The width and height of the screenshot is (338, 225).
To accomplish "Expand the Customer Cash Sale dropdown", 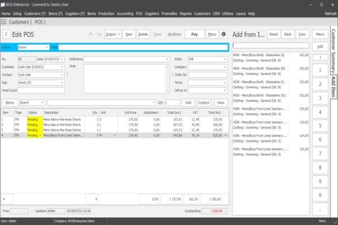I will pos(62,67).
